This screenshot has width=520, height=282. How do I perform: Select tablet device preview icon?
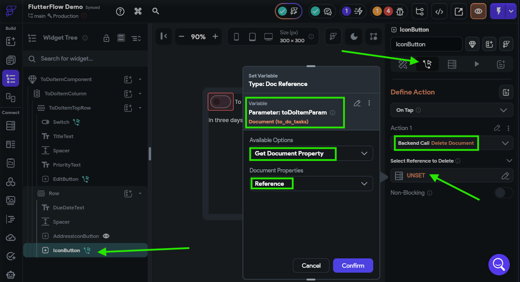click(x=252, y=37)
